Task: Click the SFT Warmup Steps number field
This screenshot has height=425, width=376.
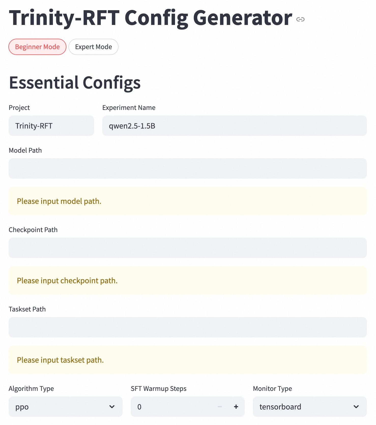Action: point(173,407)
